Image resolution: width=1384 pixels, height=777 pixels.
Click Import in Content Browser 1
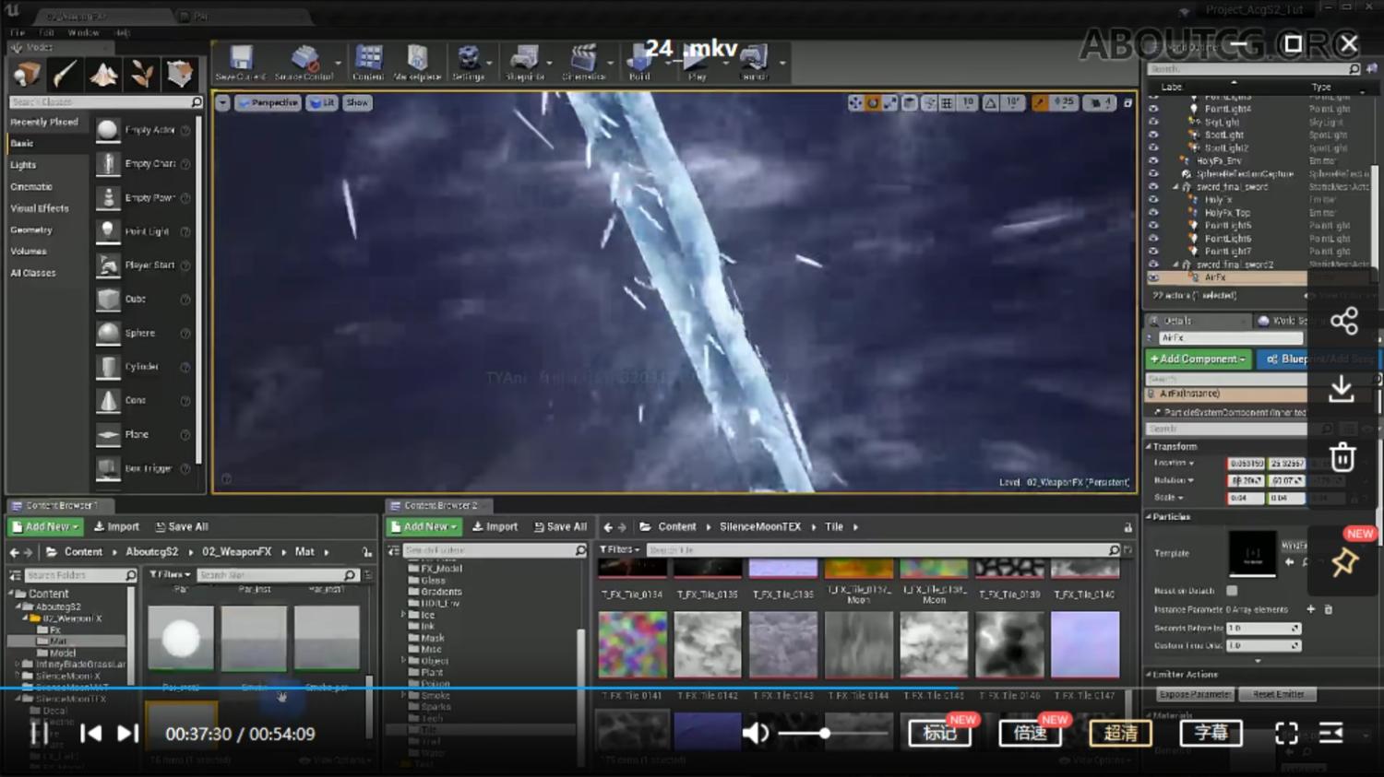point(116,526)
